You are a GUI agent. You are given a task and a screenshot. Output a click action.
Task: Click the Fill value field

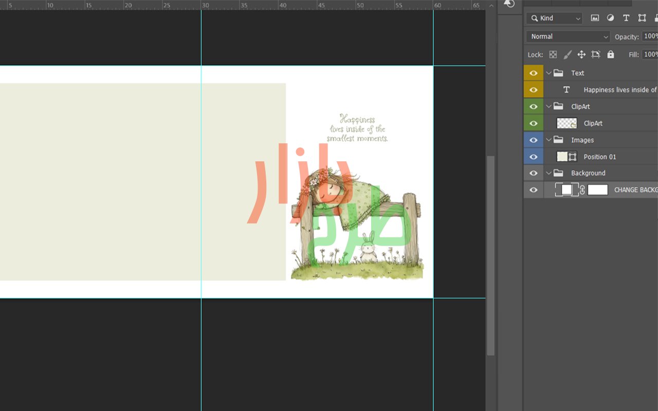[x=650, y=54]
